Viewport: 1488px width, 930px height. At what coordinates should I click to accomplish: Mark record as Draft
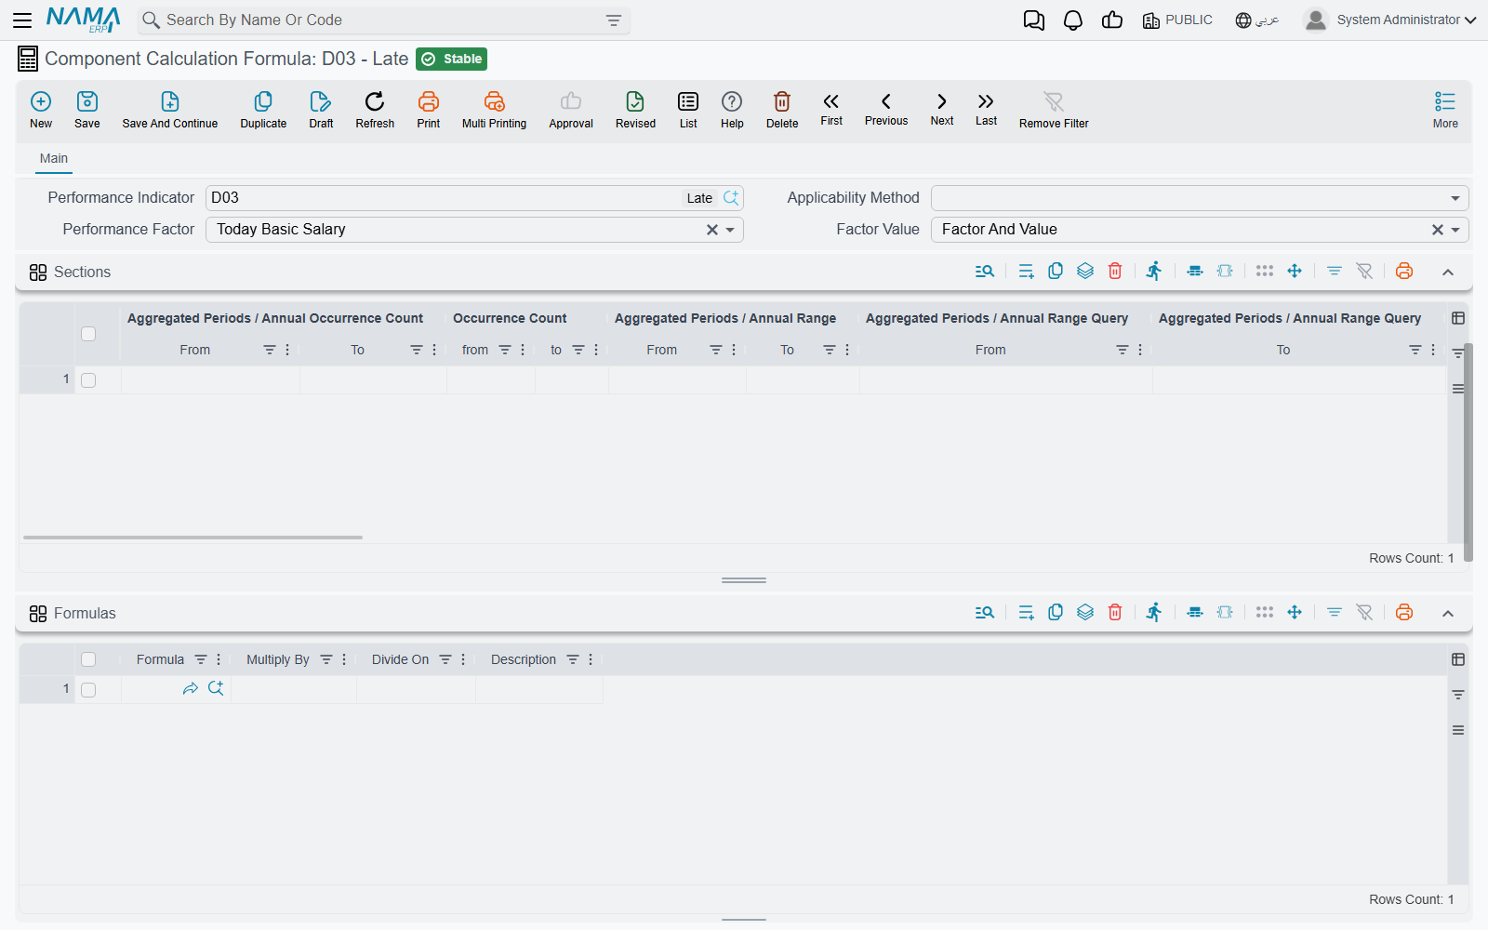coord(321,110)
